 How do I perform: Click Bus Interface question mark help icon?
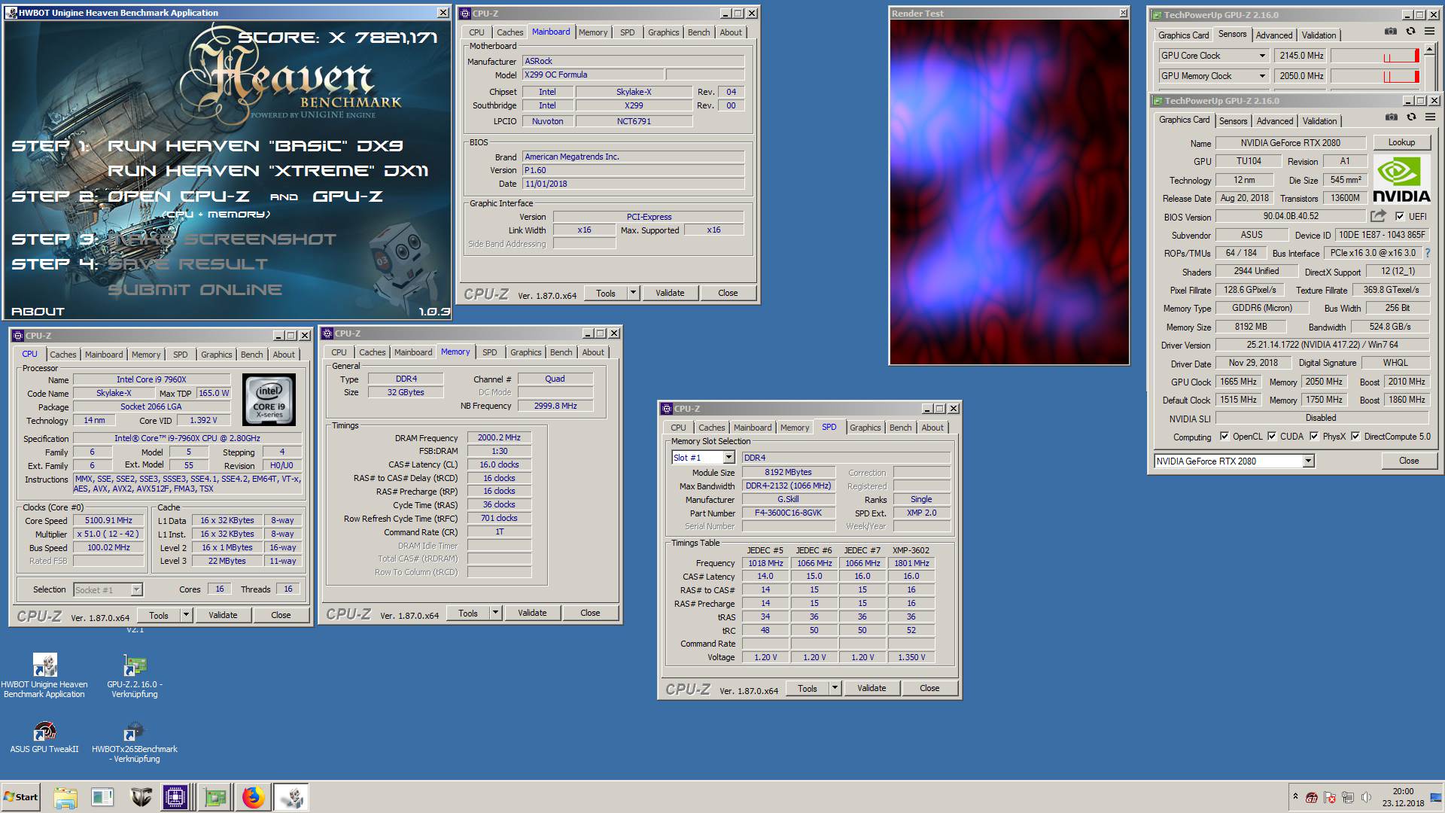pos(1427,253)
